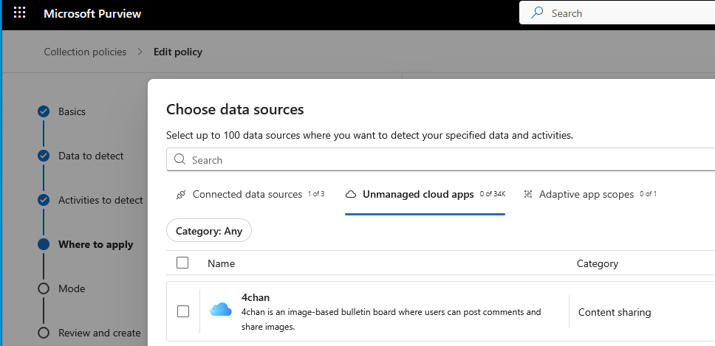Click the top Search box in header
The image size is (715, 346).
[620, 13]
